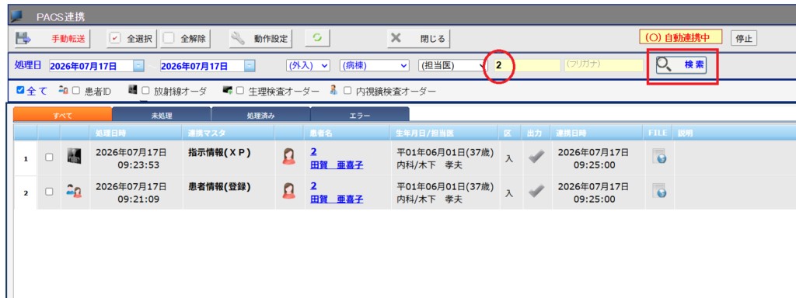Click the endoscopy order person icon
Screen dimensions: 796x298
[333, 90]
